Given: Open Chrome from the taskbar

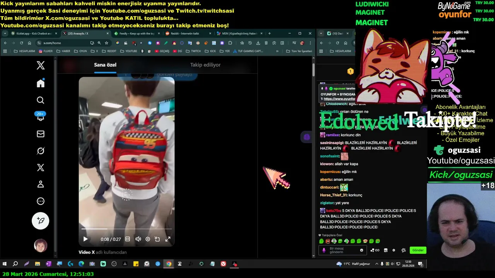Looking at the screenshot, I should [169, 264].
